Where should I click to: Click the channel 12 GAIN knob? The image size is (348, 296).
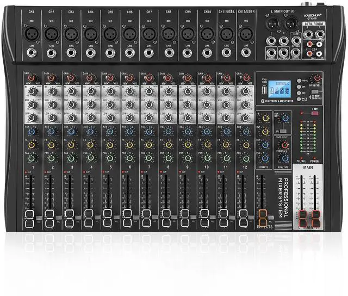(245, 78)
